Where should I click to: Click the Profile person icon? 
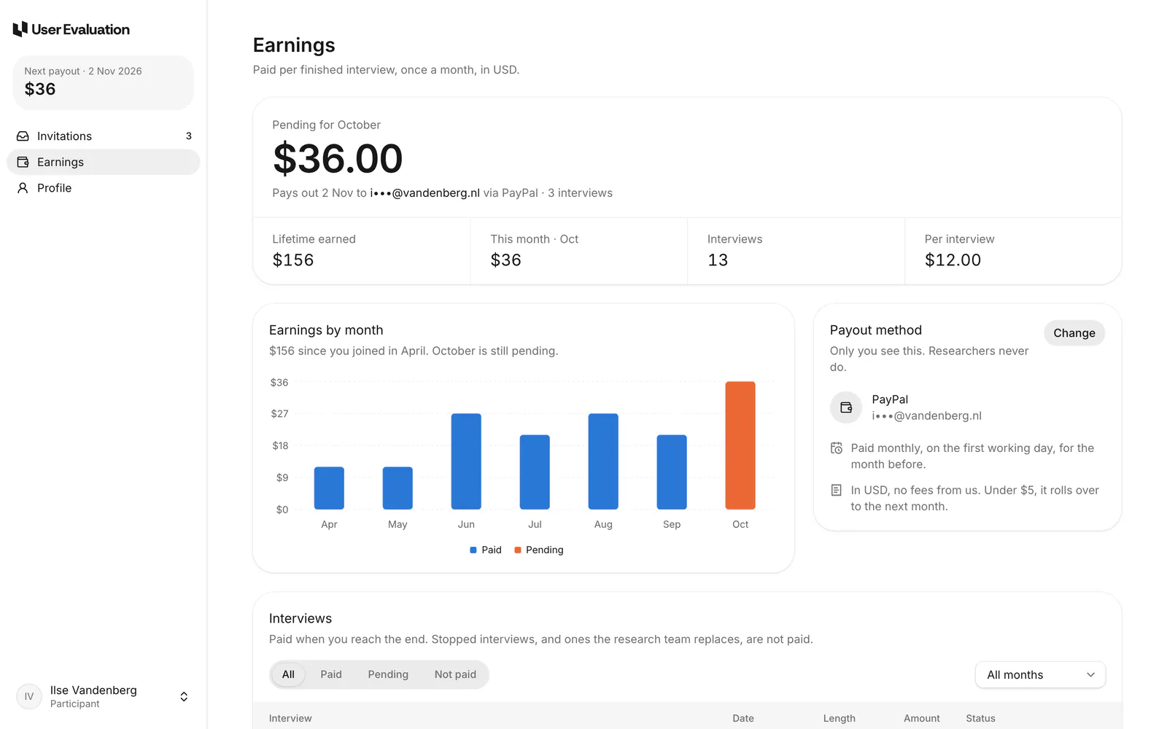[23, 188]
